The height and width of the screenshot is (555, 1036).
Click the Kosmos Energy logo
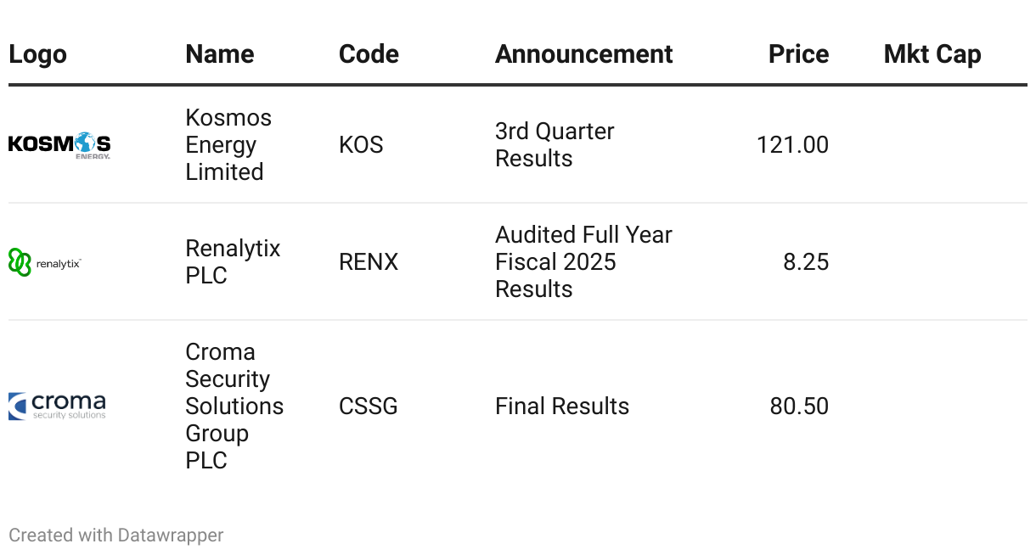coord(59,145)
